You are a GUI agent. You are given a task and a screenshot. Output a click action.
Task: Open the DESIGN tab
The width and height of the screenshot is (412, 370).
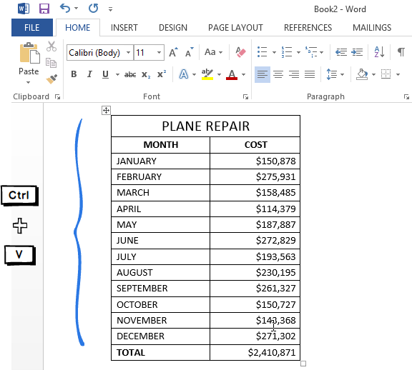point(173,28)
